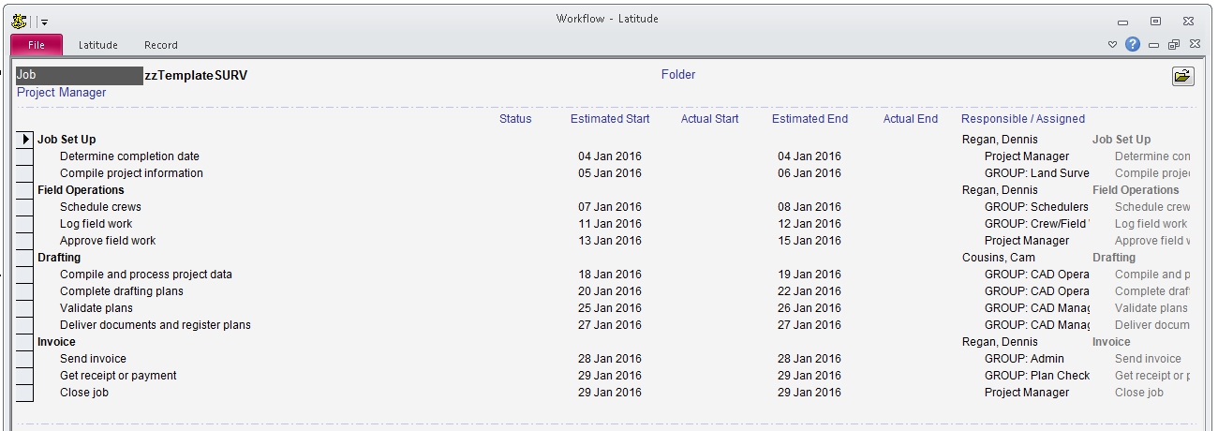Select the Field Operations group row

click(81, 190)
